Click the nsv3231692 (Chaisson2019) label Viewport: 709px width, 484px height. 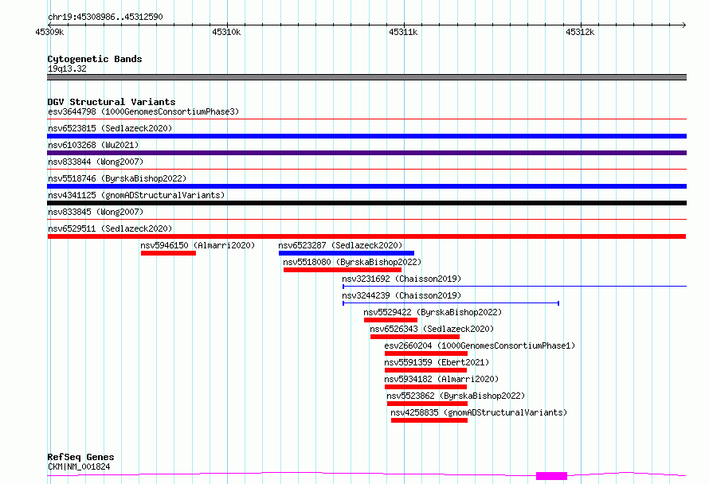tap(402, 279)
